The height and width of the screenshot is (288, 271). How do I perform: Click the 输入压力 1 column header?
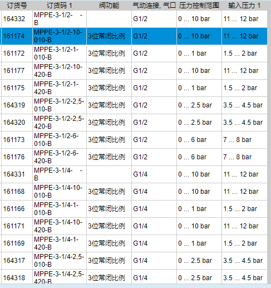click(244, 6)
